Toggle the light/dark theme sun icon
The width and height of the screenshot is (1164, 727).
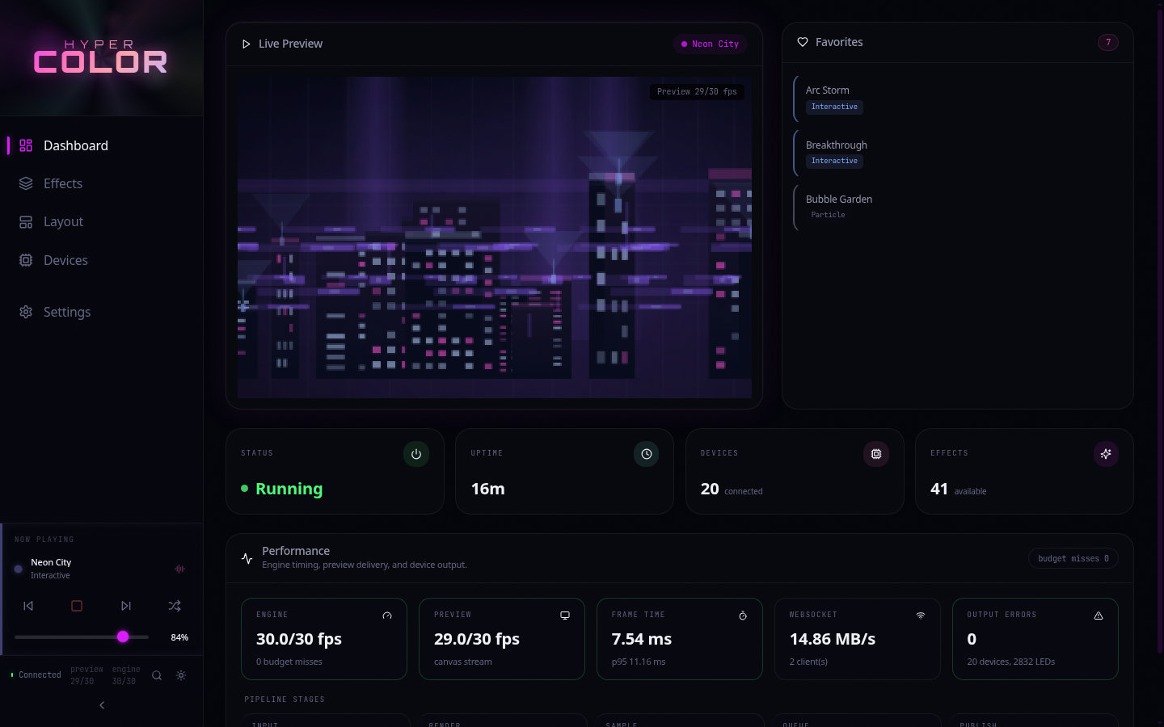[x=181, y=675]
